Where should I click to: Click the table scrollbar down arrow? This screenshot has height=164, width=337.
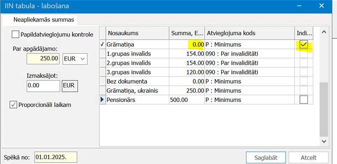tap(324, 141)
